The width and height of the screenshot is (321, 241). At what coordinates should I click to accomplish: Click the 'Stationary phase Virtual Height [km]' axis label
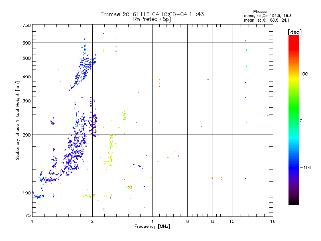coord(17,120)
